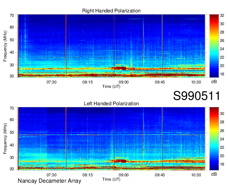Click the '28' value on the Right Handed color scale

click(x=222, y=32)
